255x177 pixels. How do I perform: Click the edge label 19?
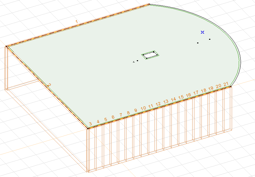click(x=211, y=88)
